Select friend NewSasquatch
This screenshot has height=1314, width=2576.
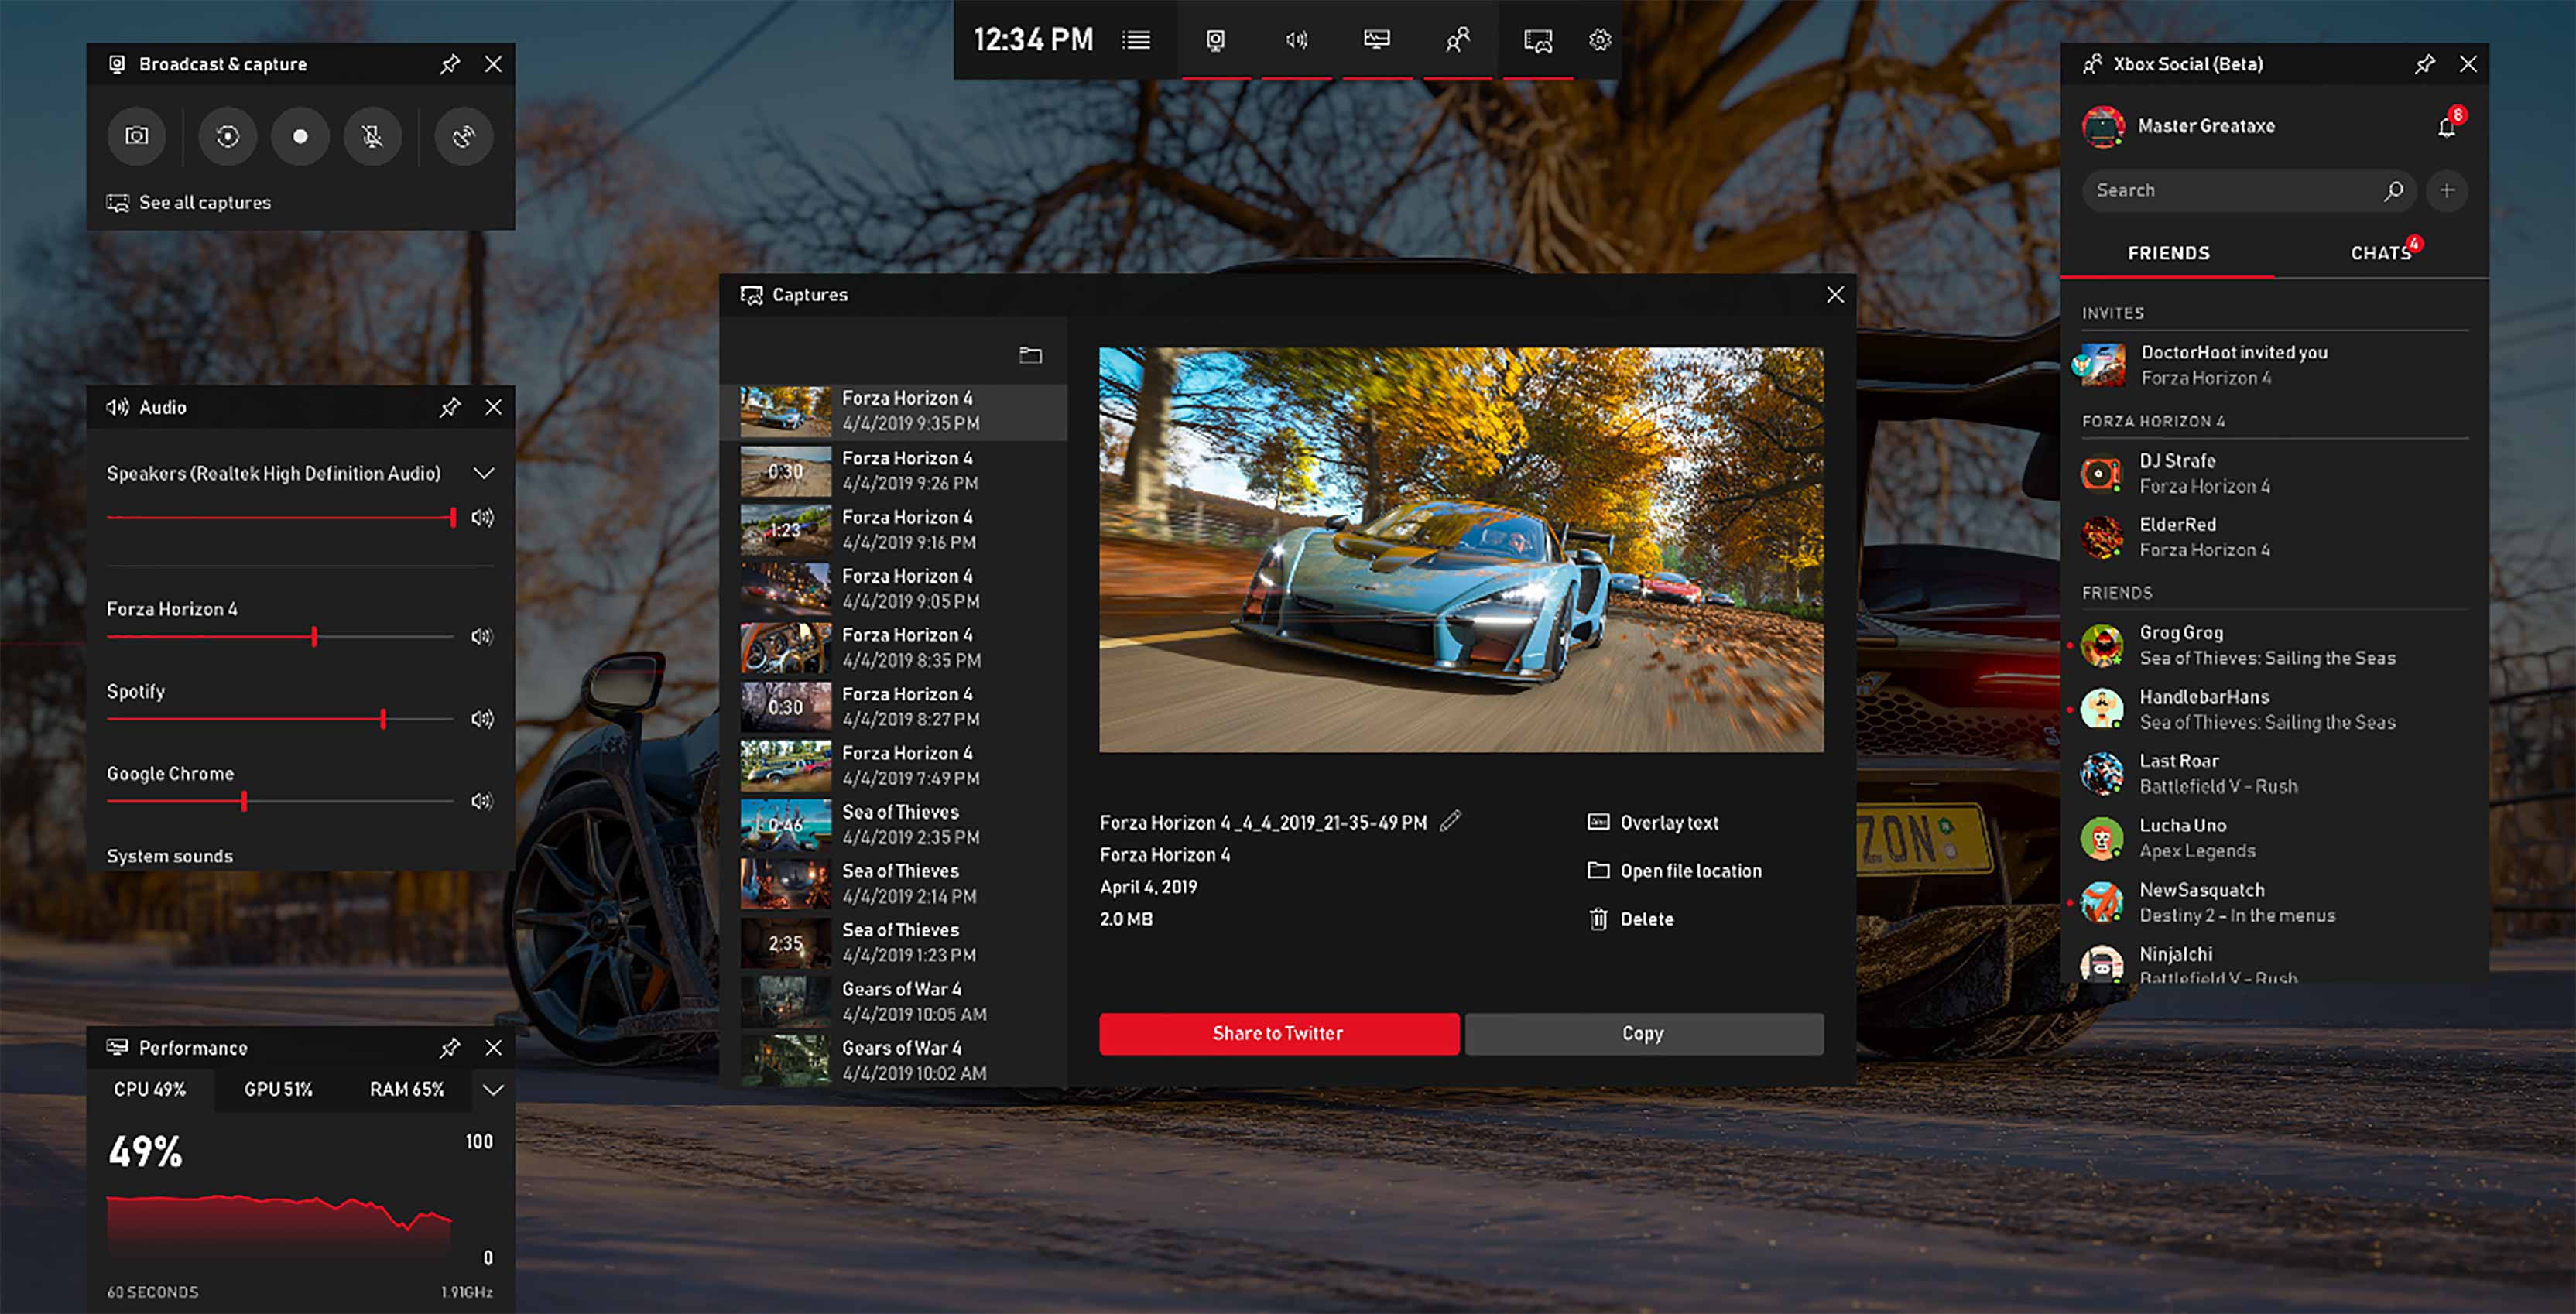point(2275,902)
